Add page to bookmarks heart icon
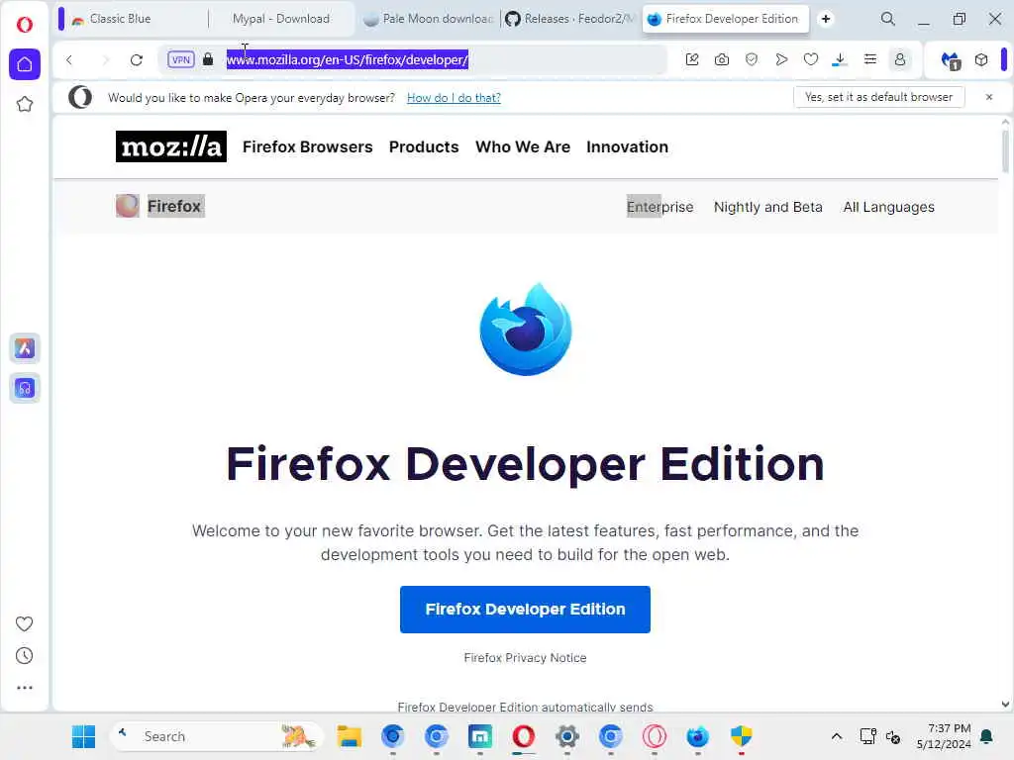The image size is (1014, 760). (x=810, y=59)
